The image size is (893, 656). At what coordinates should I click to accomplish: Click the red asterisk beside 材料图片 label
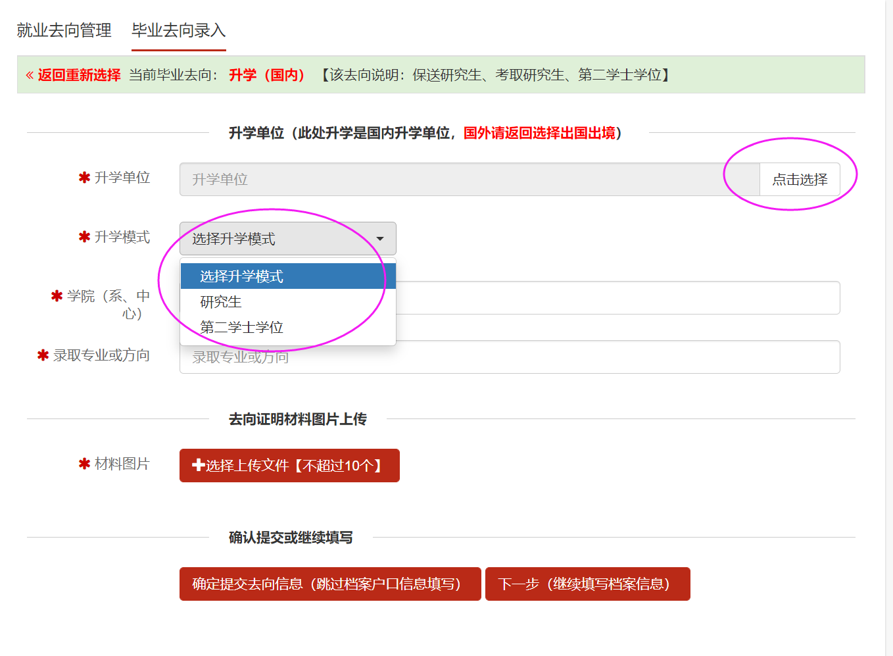click(84, 464)
